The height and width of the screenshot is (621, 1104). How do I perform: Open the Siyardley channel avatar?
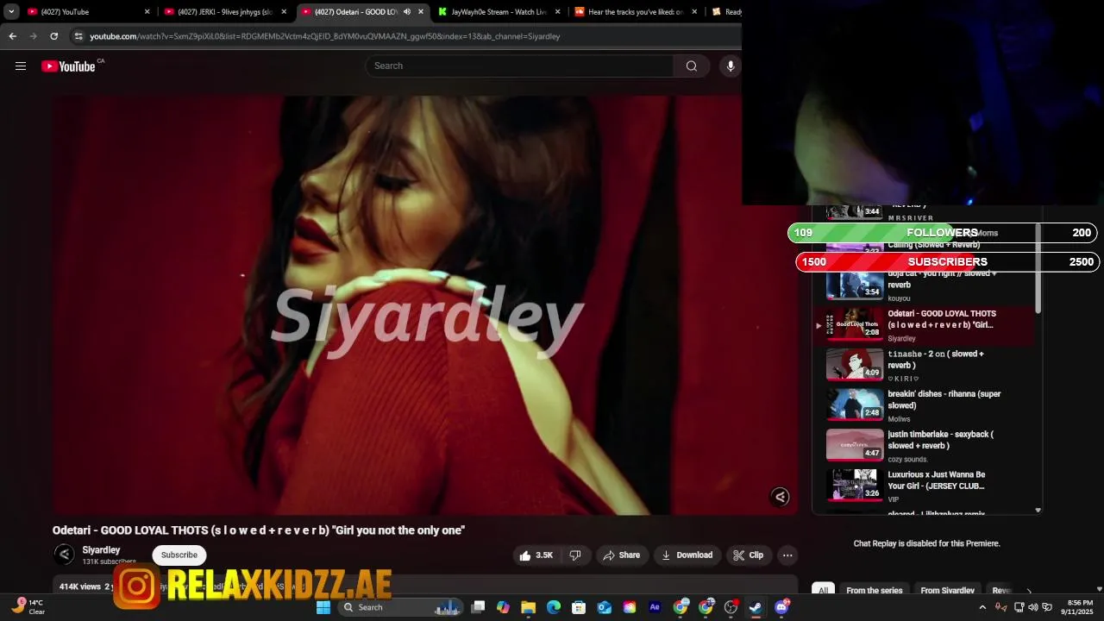(64, 555)
